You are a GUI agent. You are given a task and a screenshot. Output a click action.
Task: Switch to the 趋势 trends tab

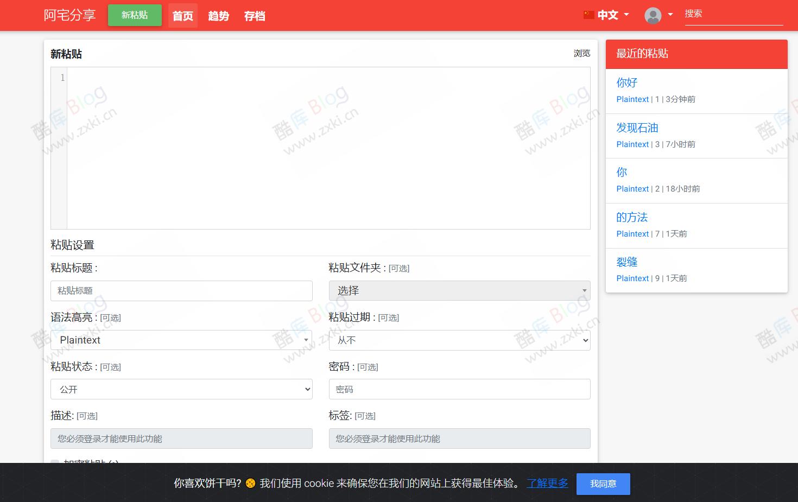pos(219,16)
